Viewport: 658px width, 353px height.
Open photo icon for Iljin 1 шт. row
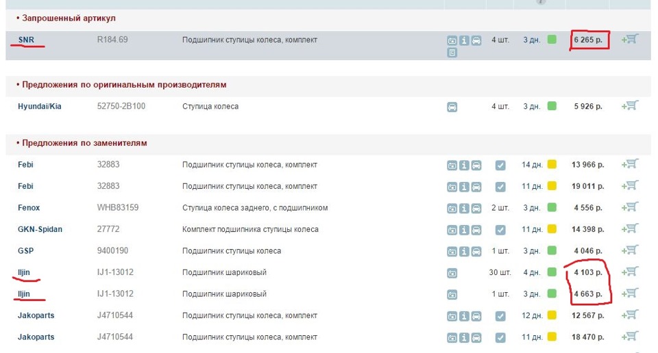pos(452,295)
